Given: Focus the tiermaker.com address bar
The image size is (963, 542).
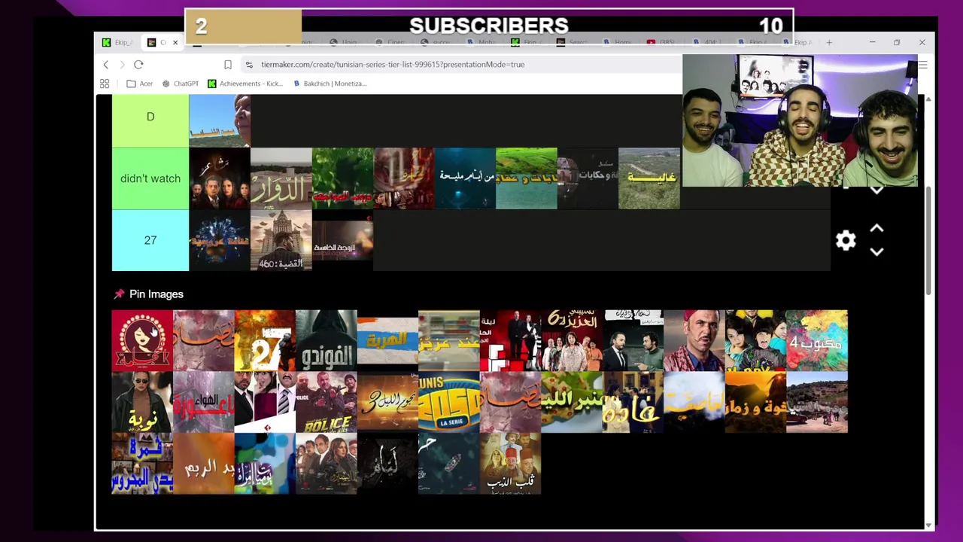Looking at the screenshot, I should pyautogui.click(x=393, y=65).
